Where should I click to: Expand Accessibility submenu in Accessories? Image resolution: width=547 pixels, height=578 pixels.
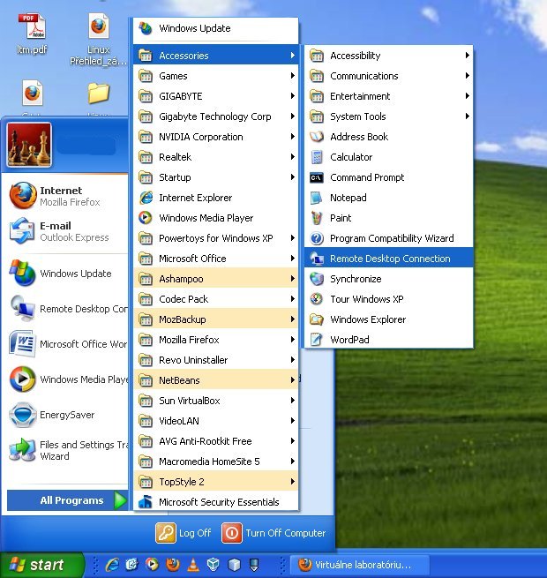coord(388,56)
